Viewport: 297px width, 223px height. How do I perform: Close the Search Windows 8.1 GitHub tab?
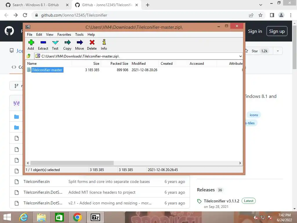tap(67, 5)
